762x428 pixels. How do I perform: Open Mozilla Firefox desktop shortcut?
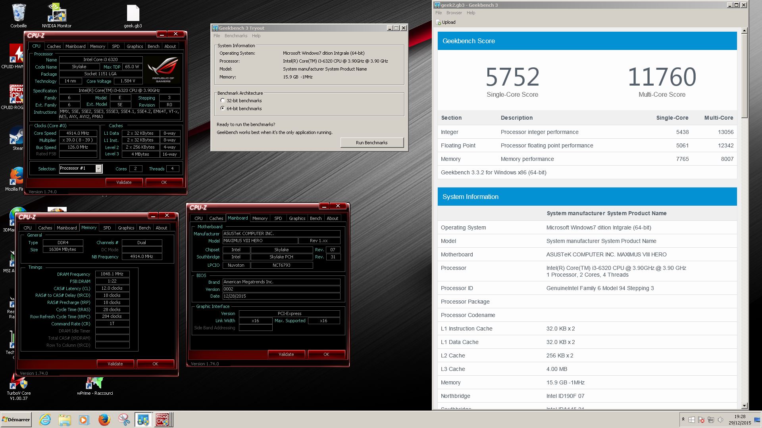17,179
